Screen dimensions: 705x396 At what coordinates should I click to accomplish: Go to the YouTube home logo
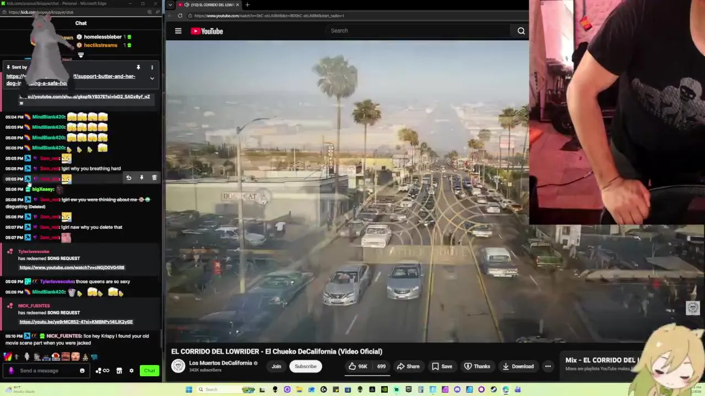tap(207, 31)
